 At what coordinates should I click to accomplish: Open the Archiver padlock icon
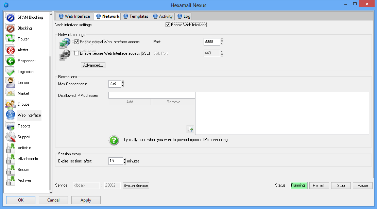pyautogui.click(x=10, y=180)
